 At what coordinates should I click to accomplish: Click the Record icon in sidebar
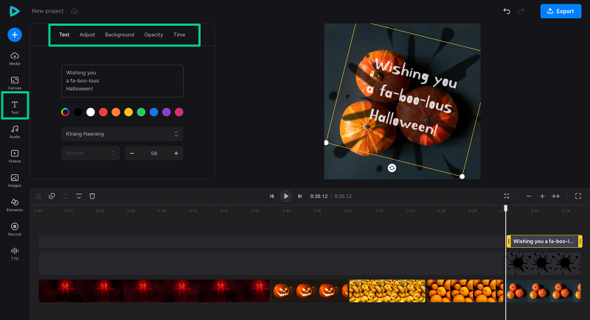pyautogui.click(x=15, y=228)
